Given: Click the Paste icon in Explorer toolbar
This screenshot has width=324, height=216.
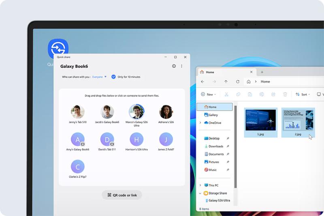Looking at the screenshot, I should (250, 94).
